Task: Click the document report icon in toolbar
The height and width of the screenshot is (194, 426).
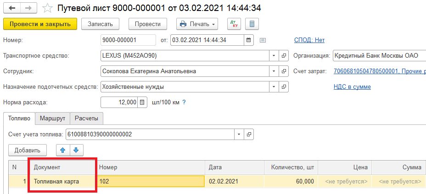Action: (x=252, y=24)
